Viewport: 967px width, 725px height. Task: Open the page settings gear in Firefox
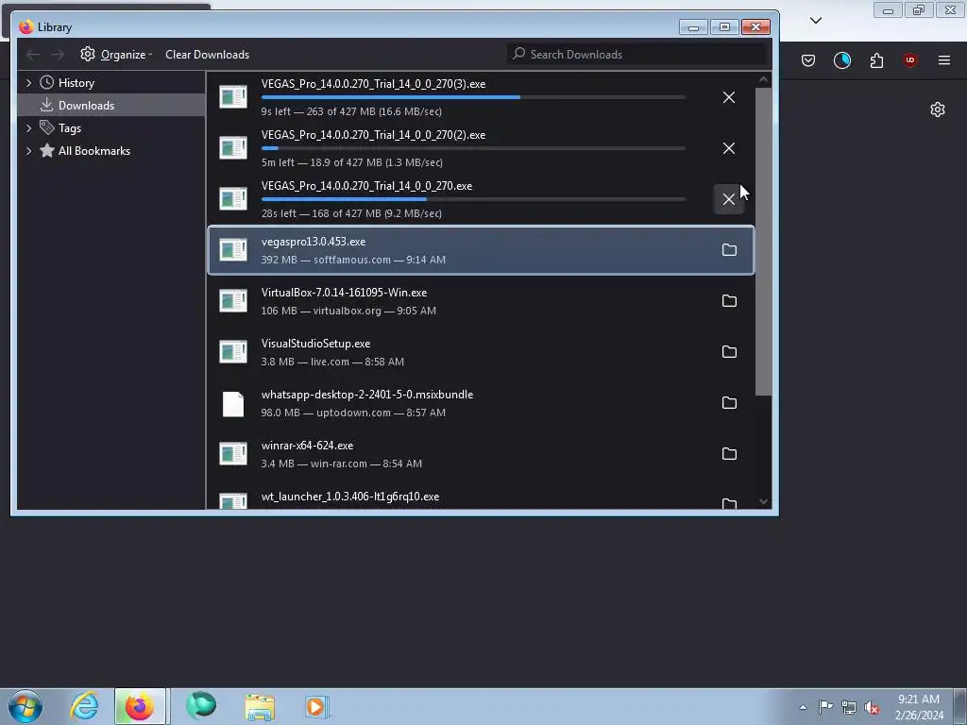click(x=938, y=110)
